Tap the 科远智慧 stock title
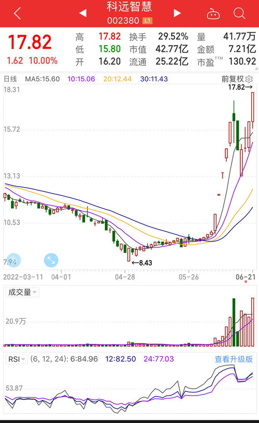Screen dimensions: 259x423 click(x=129, y=7)
